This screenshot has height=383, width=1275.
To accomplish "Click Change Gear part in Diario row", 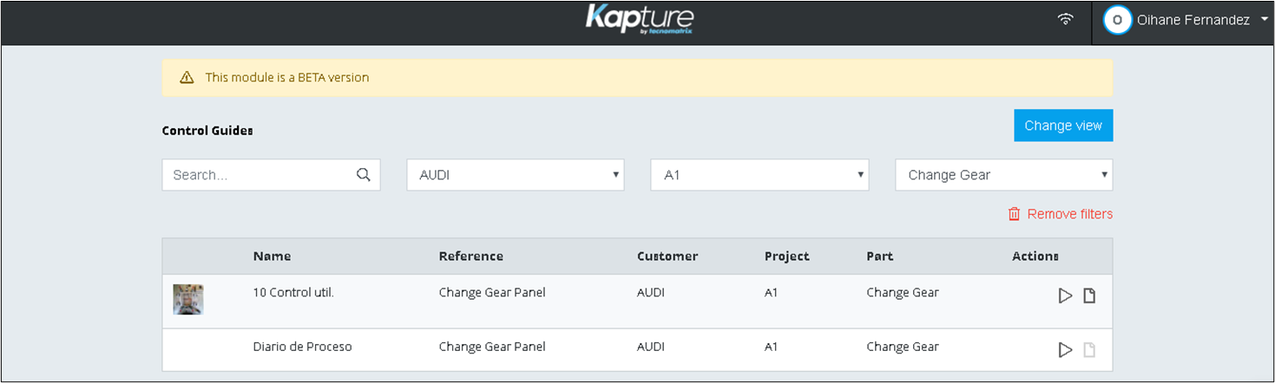I will (903, 347).
